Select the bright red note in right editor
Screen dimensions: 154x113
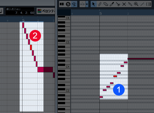point(115,76)
